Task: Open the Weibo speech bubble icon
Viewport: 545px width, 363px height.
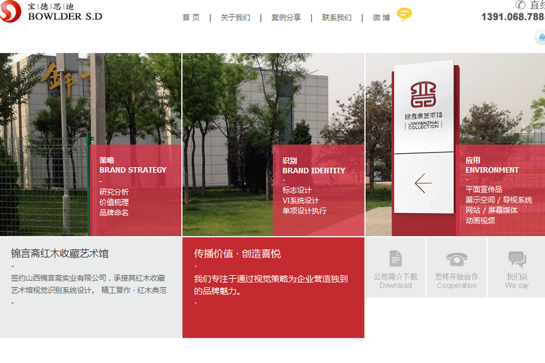Action: point(404,15)
